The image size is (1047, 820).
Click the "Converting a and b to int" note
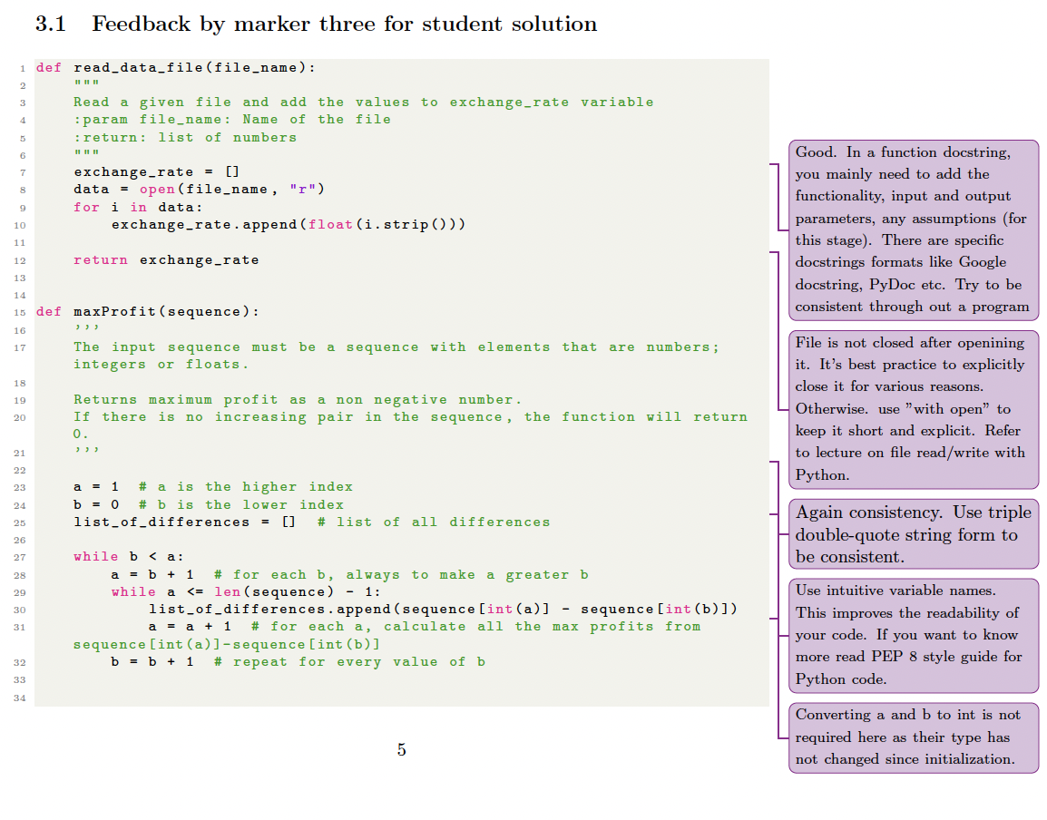913,737
